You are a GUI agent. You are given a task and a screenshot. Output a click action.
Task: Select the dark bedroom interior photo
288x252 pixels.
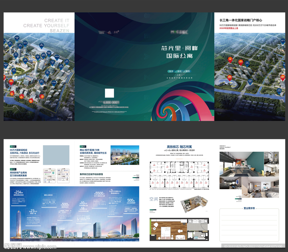231,183
